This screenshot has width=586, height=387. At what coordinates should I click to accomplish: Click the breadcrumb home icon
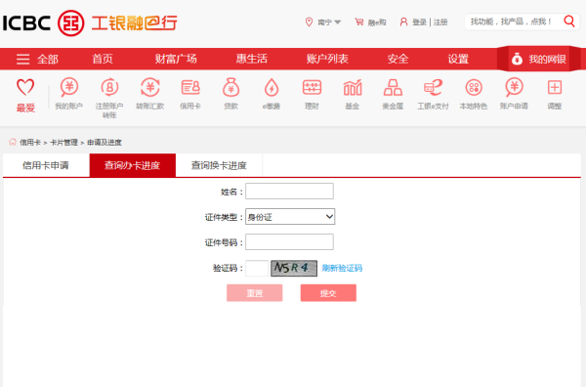coord(13,142)
